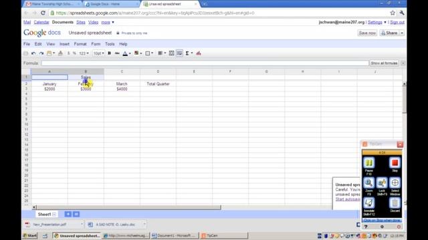Click the Sign out link
428x240 pixels.
click(x=397, y=22)
